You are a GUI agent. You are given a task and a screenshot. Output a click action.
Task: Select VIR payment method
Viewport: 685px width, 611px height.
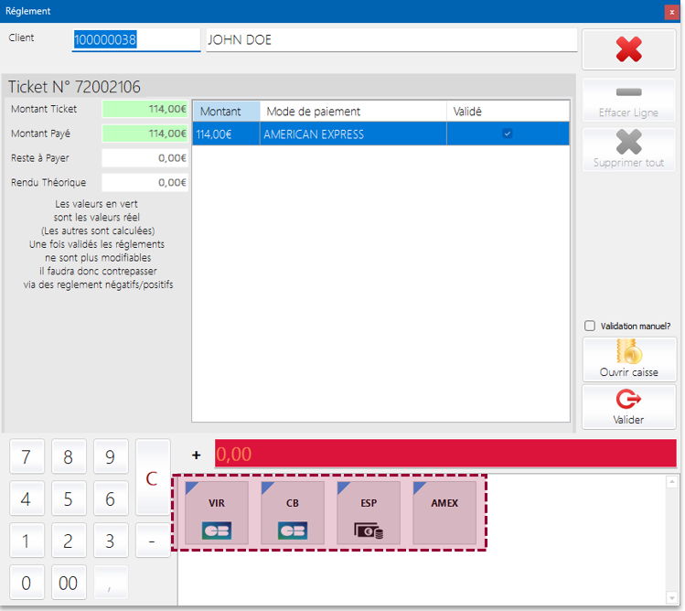coord(217,513)
